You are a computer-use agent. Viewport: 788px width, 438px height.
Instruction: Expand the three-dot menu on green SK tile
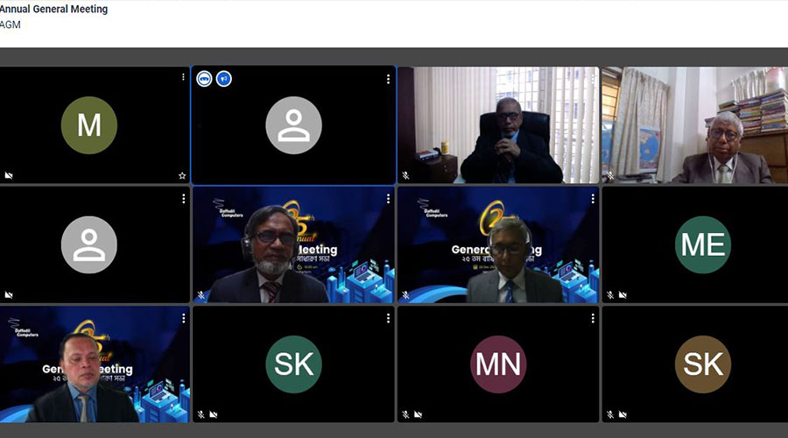pyautogui.click(x=388, y=318)
